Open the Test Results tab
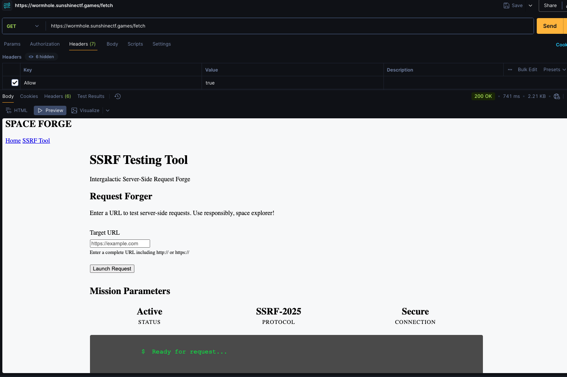This screenshot has height=377, width=567. (91, 96)
